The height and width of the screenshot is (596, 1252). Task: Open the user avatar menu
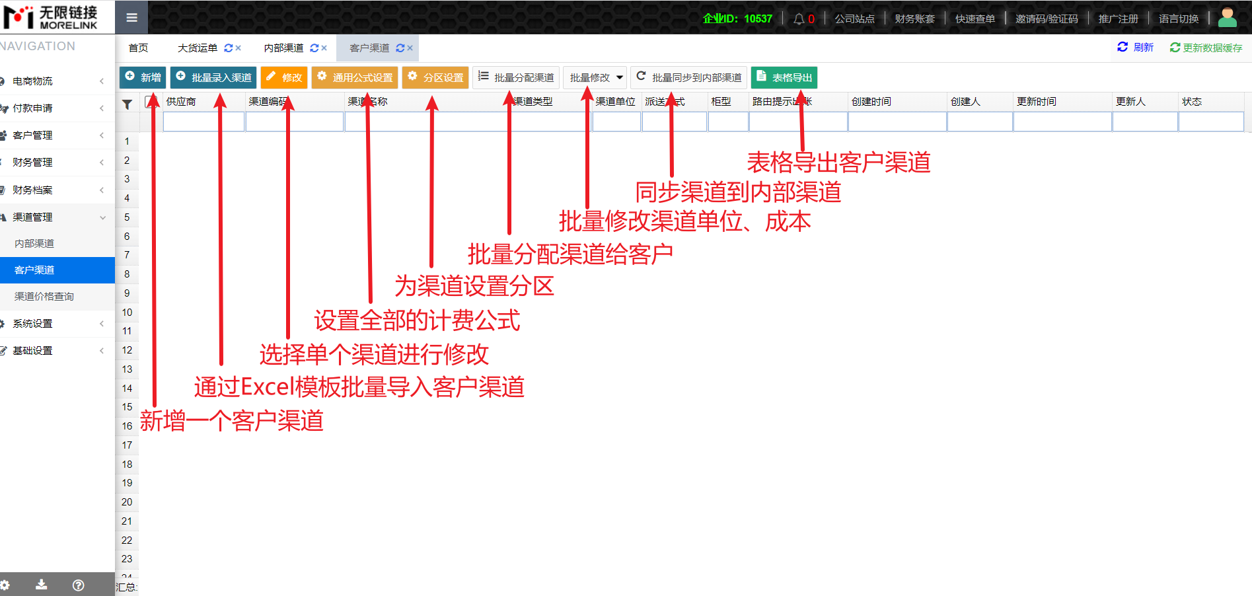(1227, 18)
